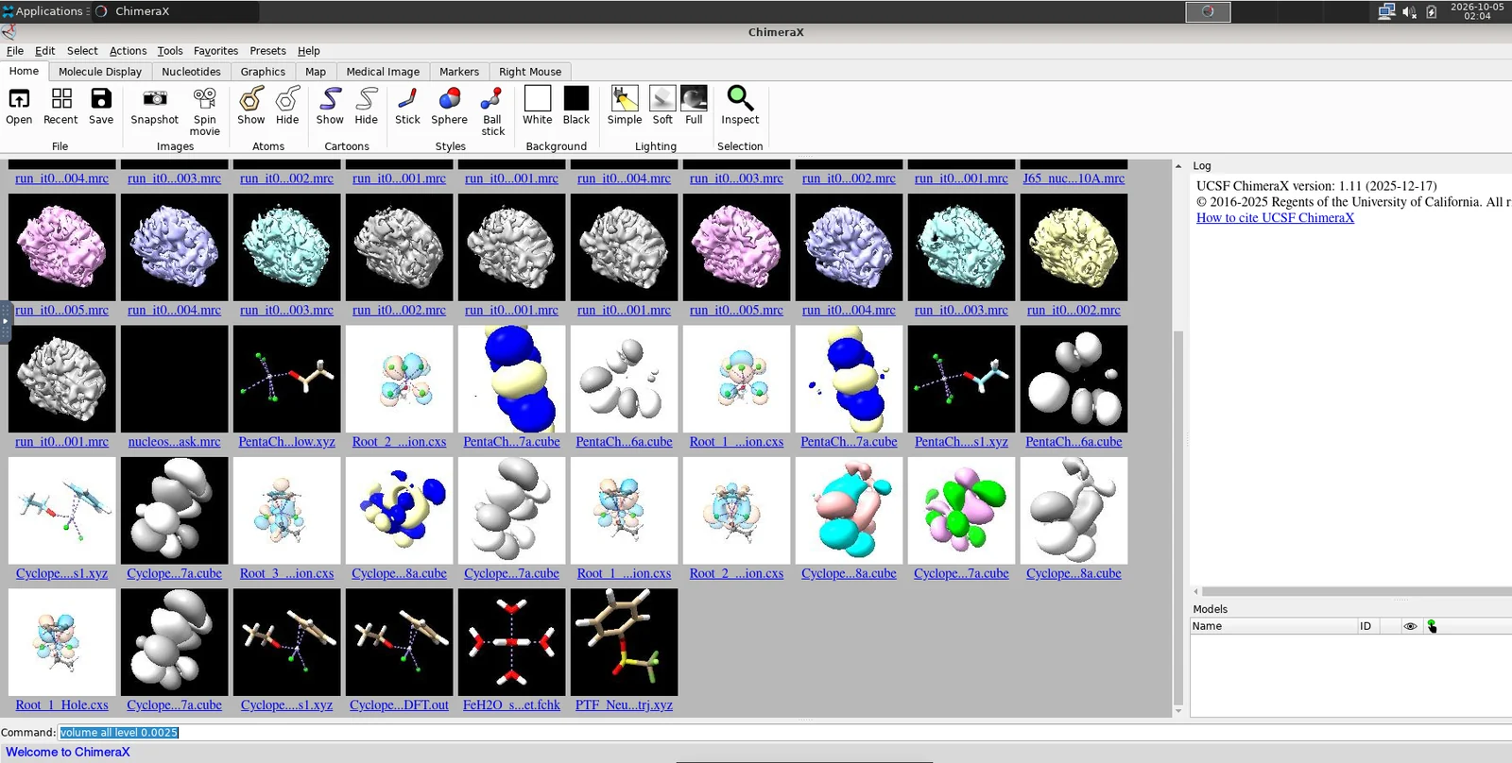The width and height of the screenshot is (1512, 763).
Task: Click the volume icon in system tray
Action: (1409, 11)
